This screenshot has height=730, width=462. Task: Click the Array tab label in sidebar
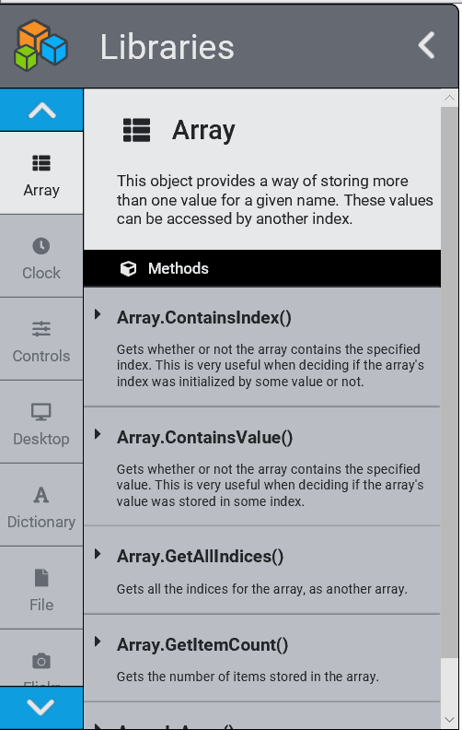pyautogui.click(x=41, y=191)
